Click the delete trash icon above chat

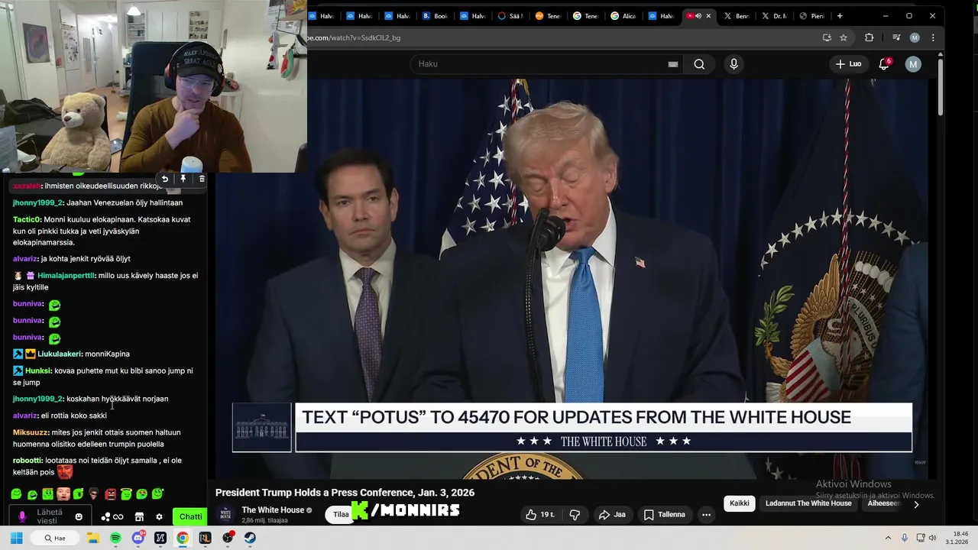(202, 179)
